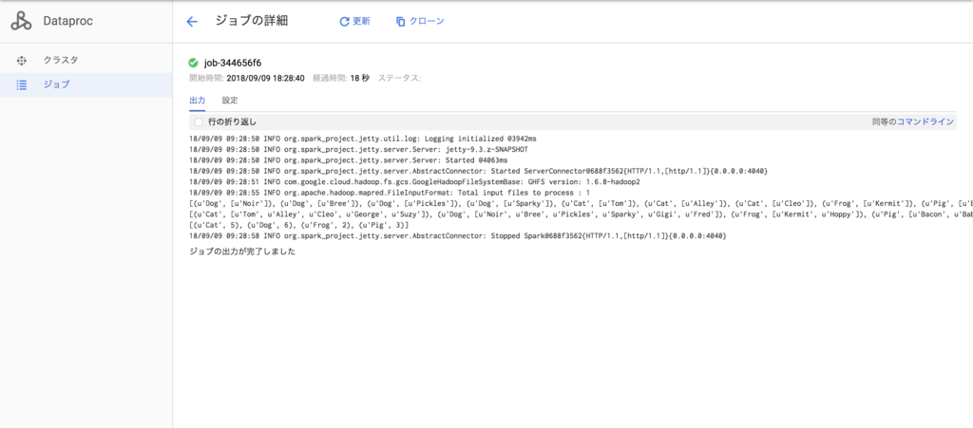Click the clone copy icon
The width and height of the screenshot is (973, 428).
tap(401, 22)
